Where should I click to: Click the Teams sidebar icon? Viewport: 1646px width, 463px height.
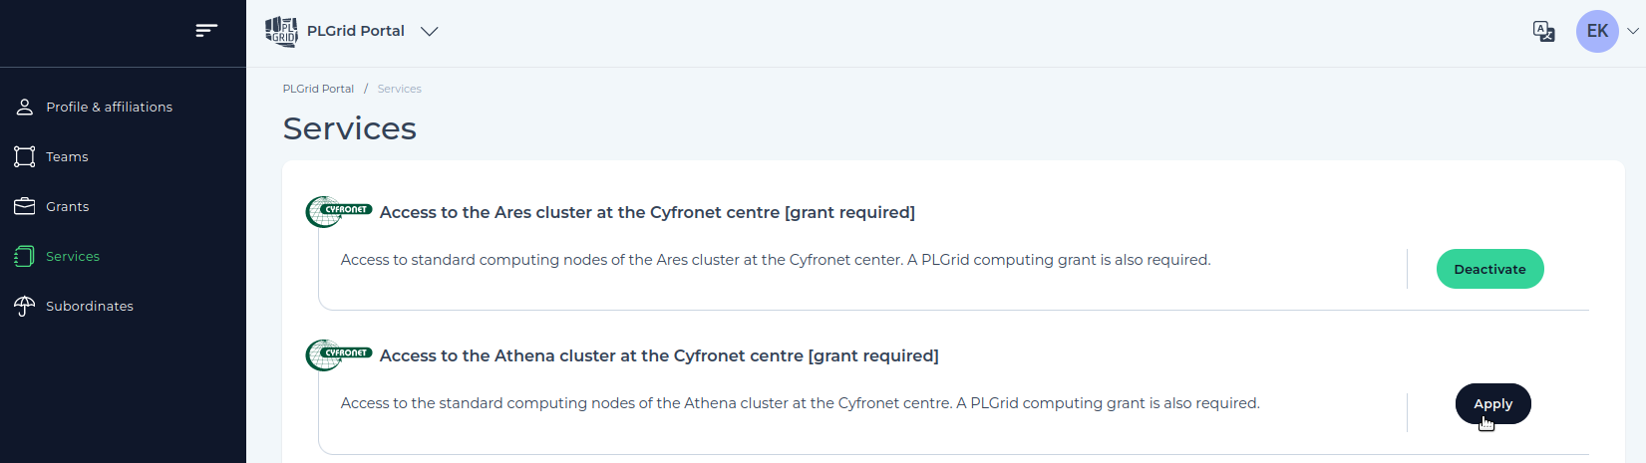tap(25, 156)
